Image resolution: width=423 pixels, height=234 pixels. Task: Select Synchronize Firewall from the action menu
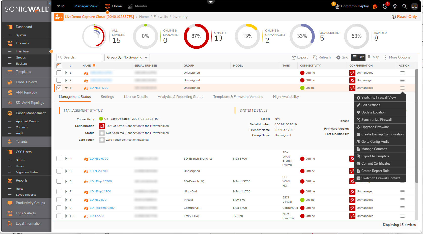(380, 120)
